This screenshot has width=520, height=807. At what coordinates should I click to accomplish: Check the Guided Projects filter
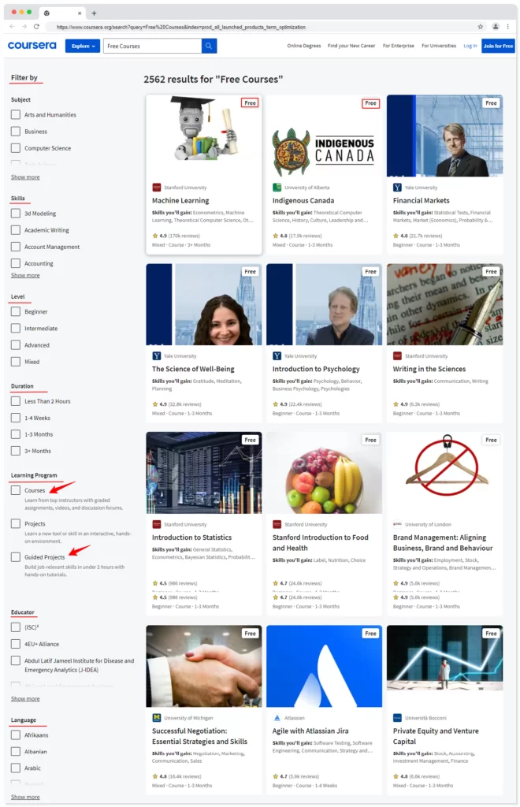click(16, 557)
